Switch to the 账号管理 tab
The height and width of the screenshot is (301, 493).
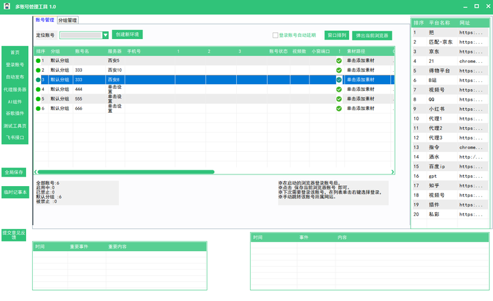pos(45,20)
